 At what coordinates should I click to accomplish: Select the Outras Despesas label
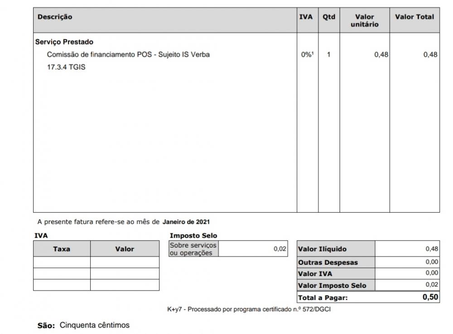pyautogui.click(x=328, y=262)
